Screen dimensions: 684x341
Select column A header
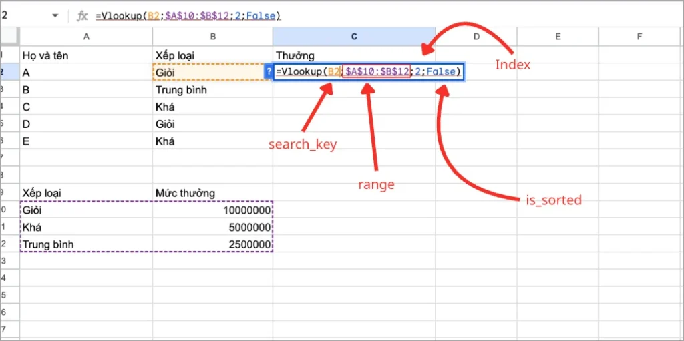coord(86,37)
